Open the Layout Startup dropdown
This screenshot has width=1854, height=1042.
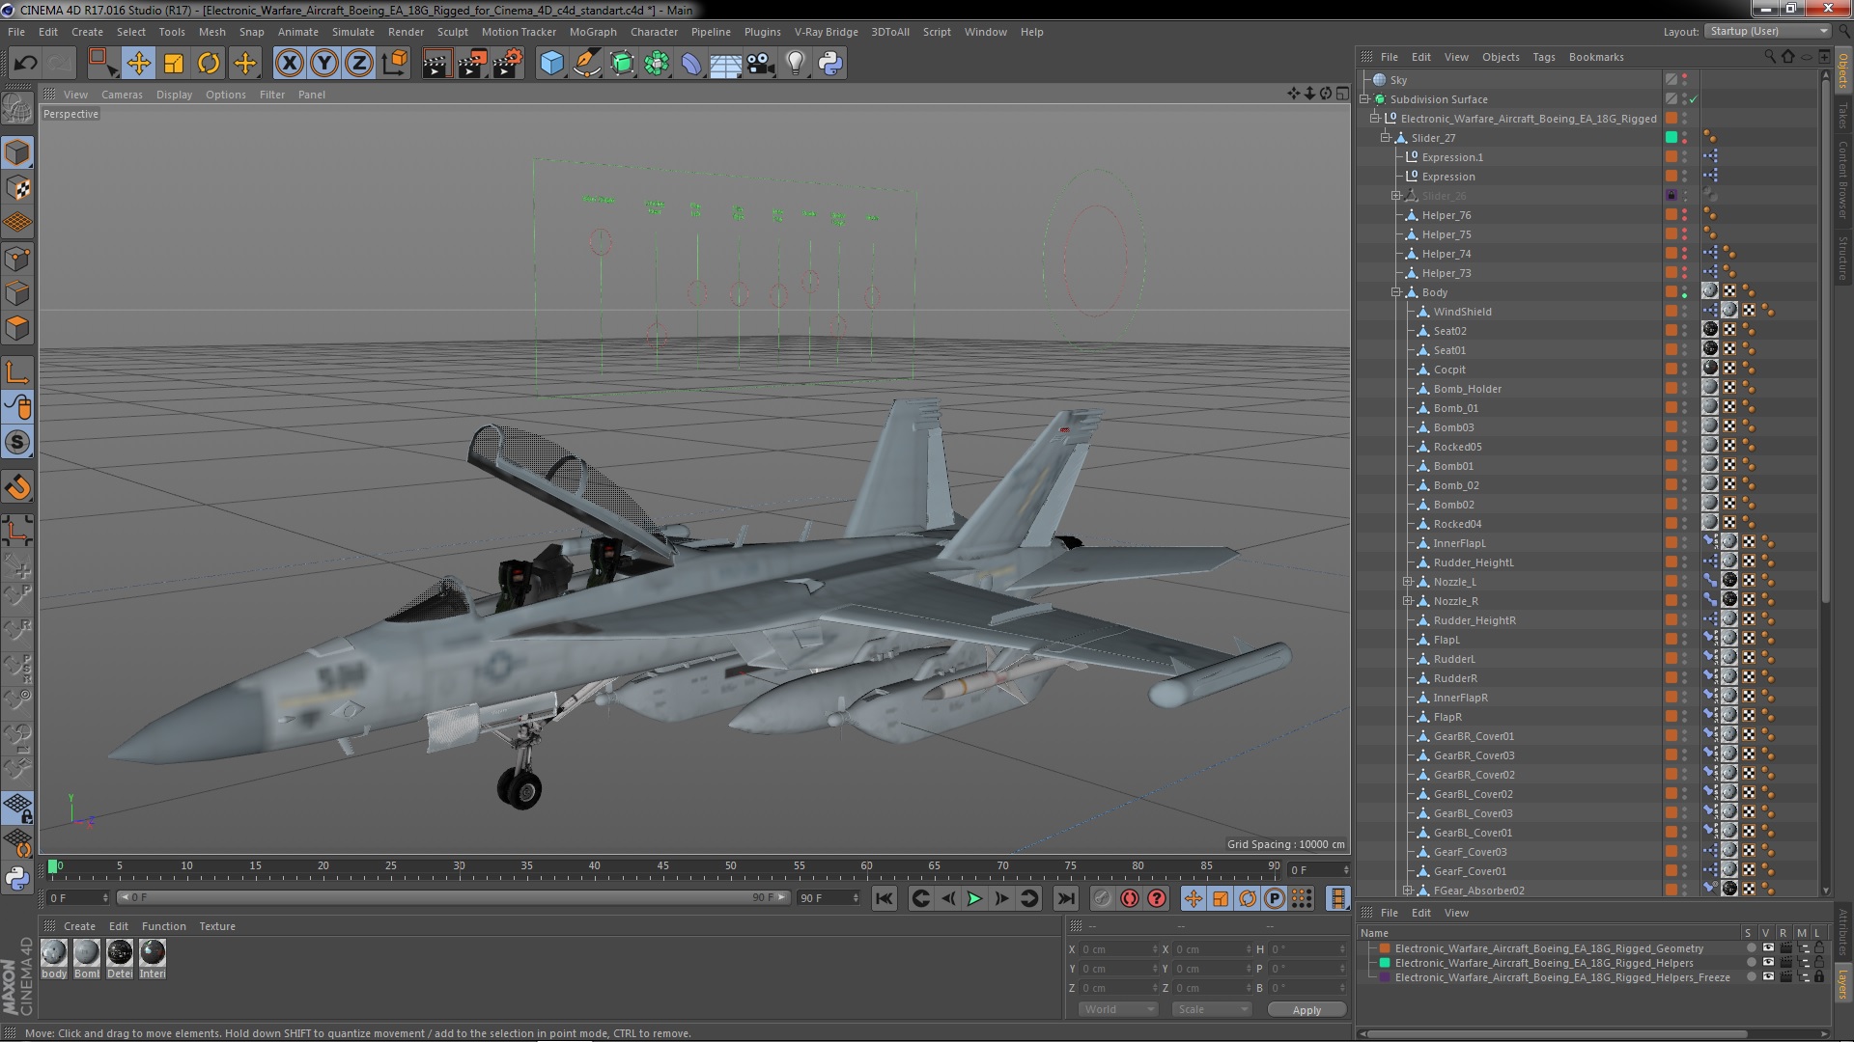click(x=1768, y=31)
